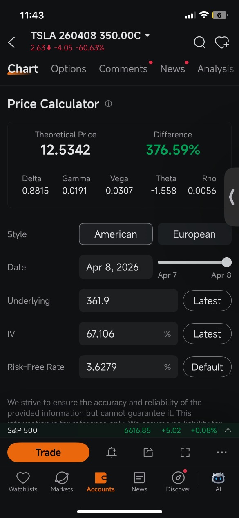Switch to the News tab at top
Image resolution: width=239 pixels, height=518 pixels.
click(x=172, y=69)
